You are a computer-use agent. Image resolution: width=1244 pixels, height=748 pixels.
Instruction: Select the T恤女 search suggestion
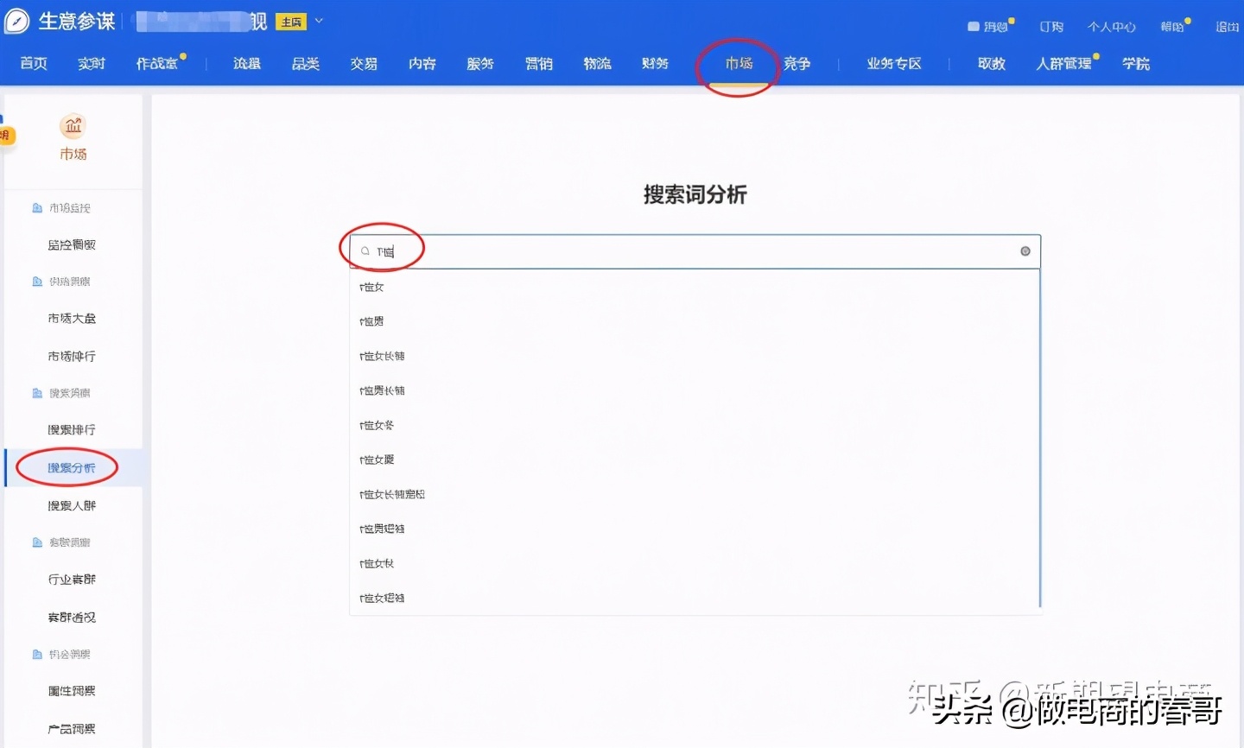point(371,286)
